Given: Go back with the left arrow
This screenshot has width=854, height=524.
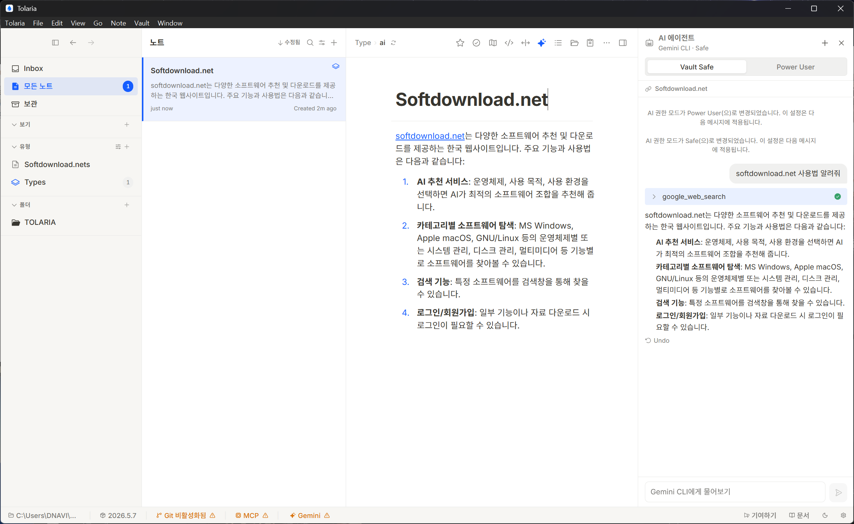Looking at the screenshot, I should (x=73, y=42).
